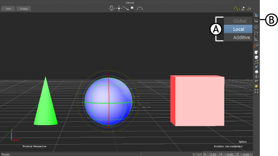Click the roll camera arc tool
The width and height of the screenshot is (278, 156).
(x=140, y=8)
